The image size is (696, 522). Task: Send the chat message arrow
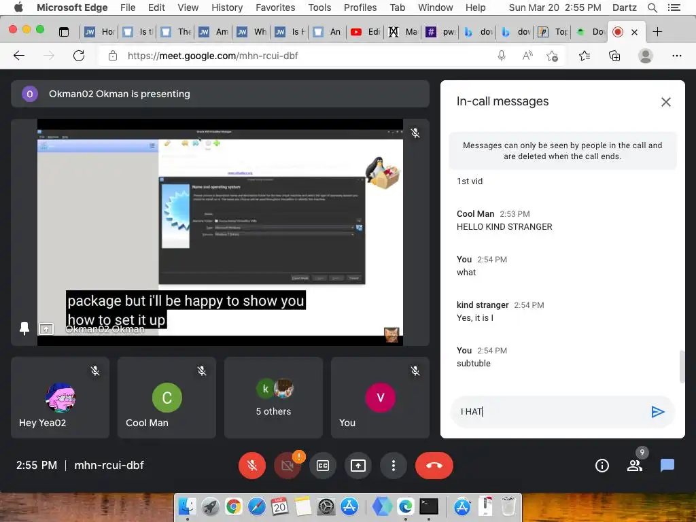coord(657,412)
